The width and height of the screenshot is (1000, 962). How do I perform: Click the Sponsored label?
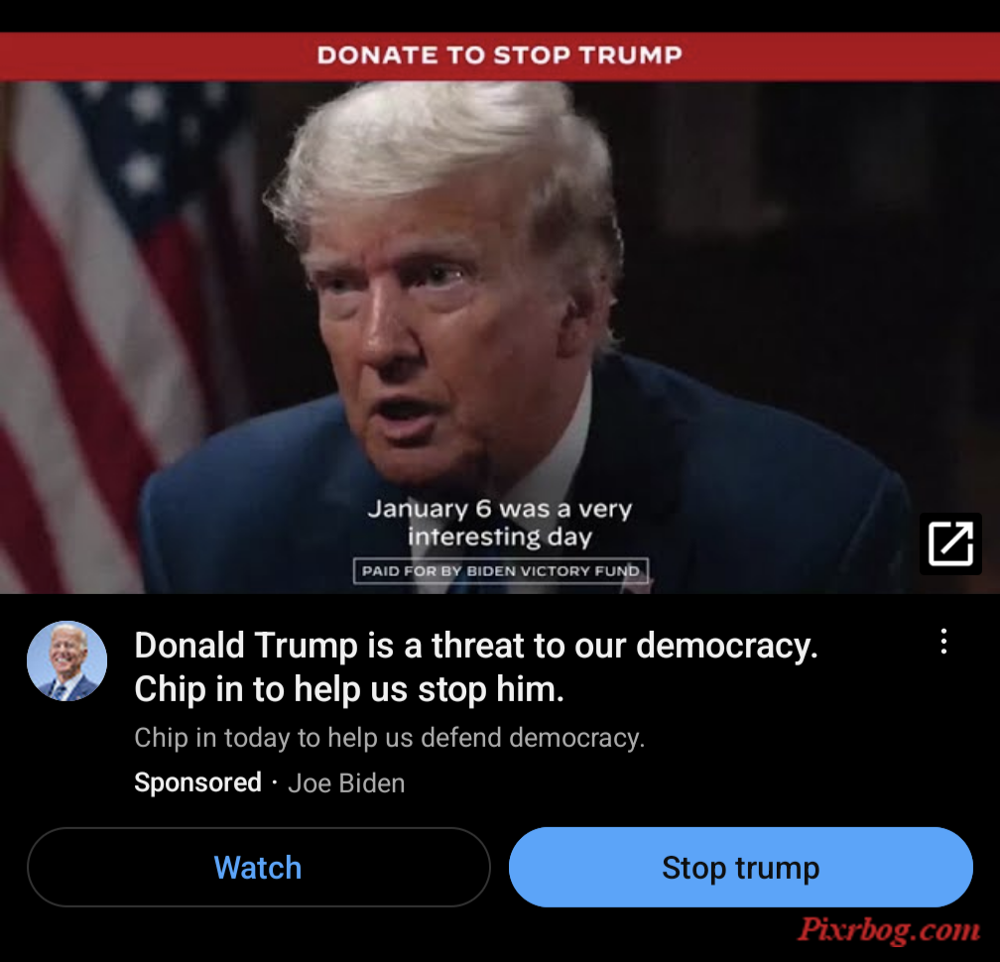tap(197, 782)
